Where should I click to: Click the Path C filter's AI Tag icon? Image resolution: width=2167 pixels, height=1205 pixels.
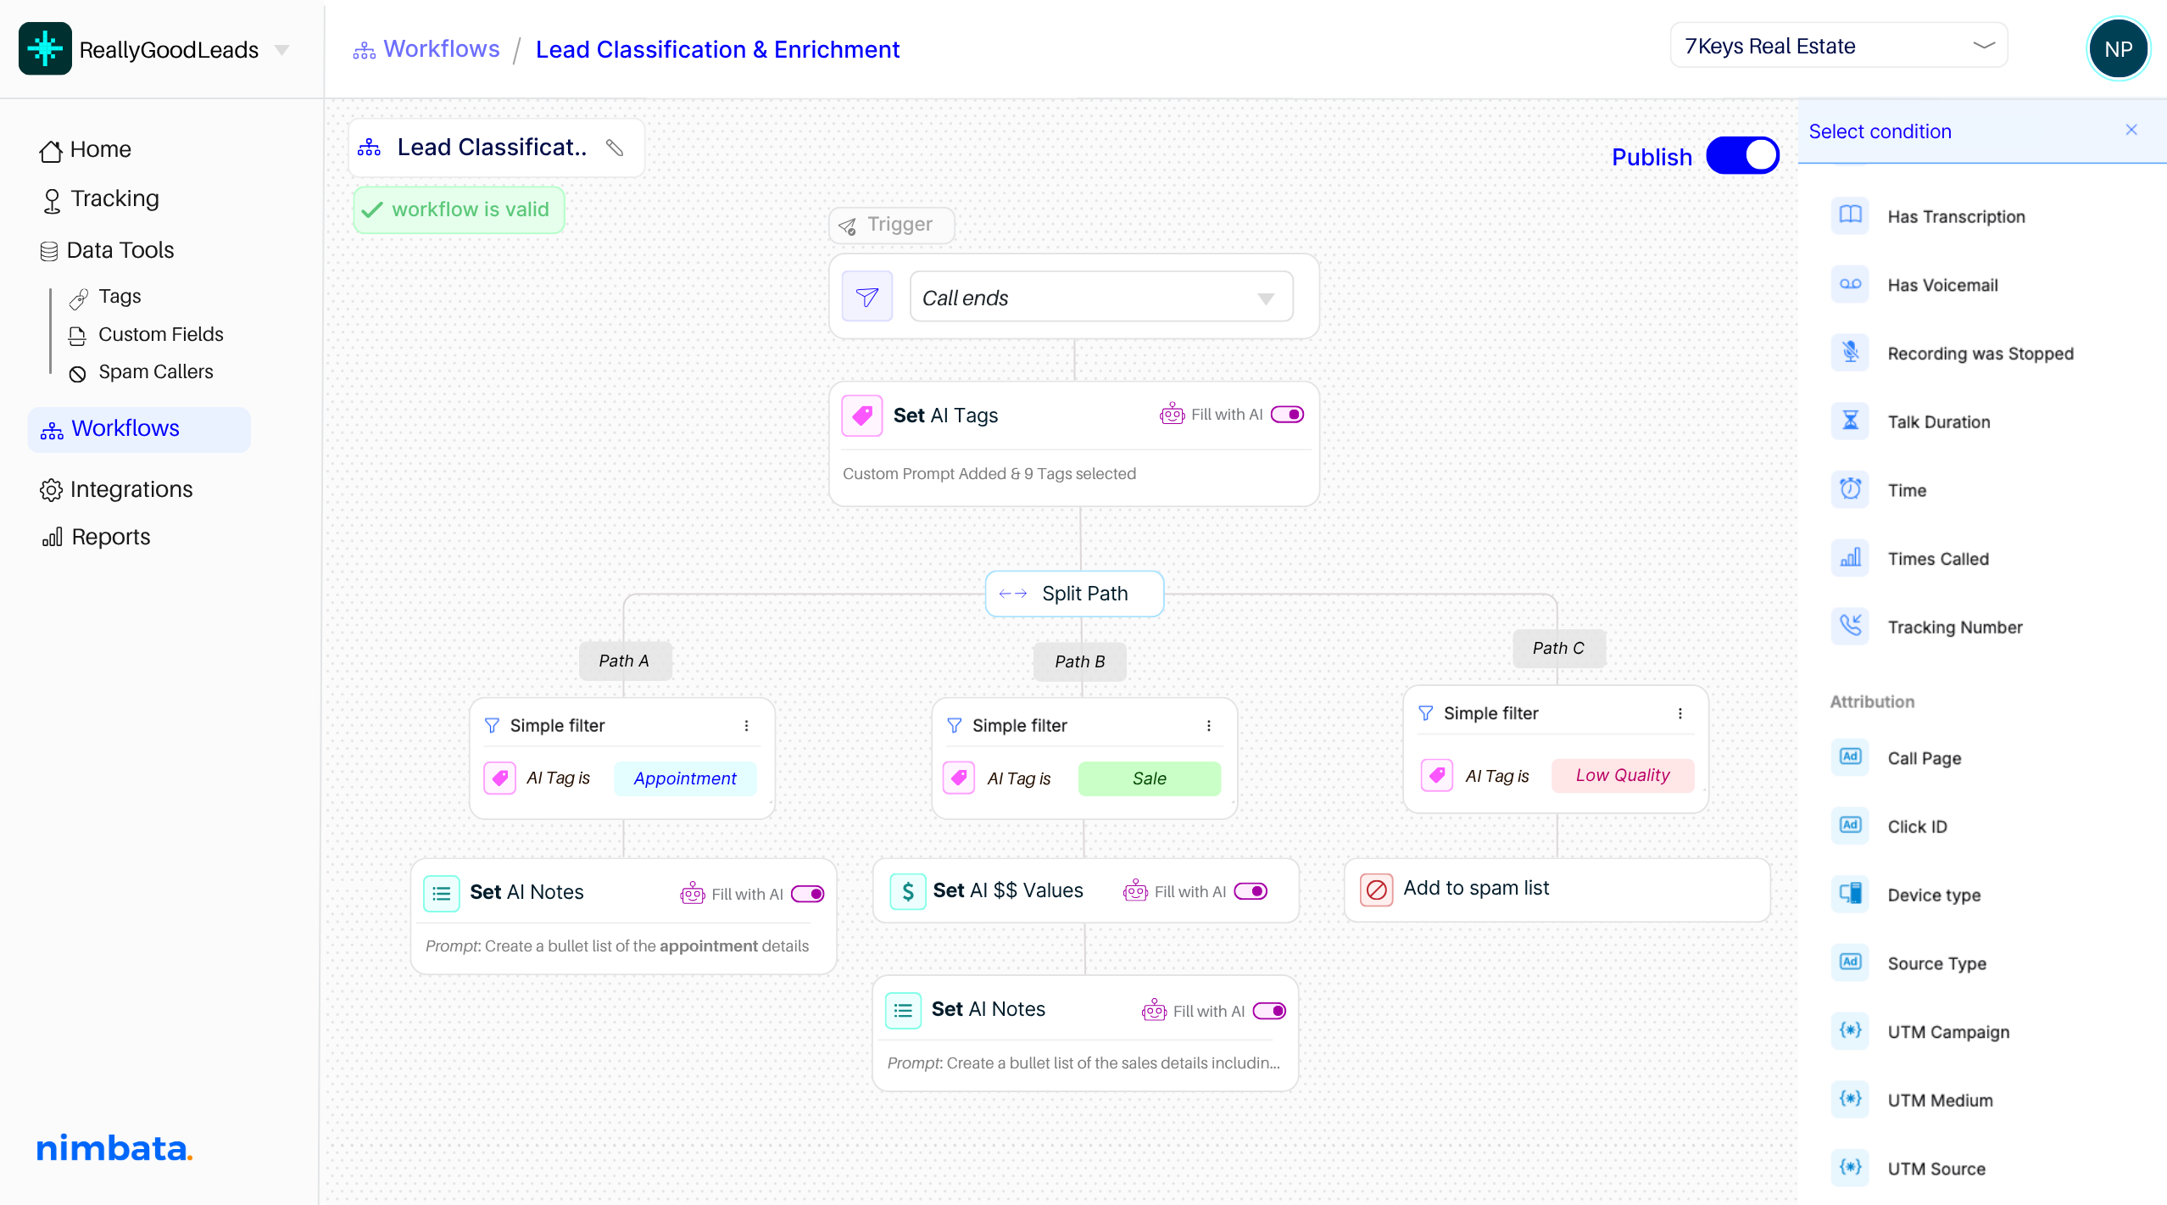(1437, 775)
